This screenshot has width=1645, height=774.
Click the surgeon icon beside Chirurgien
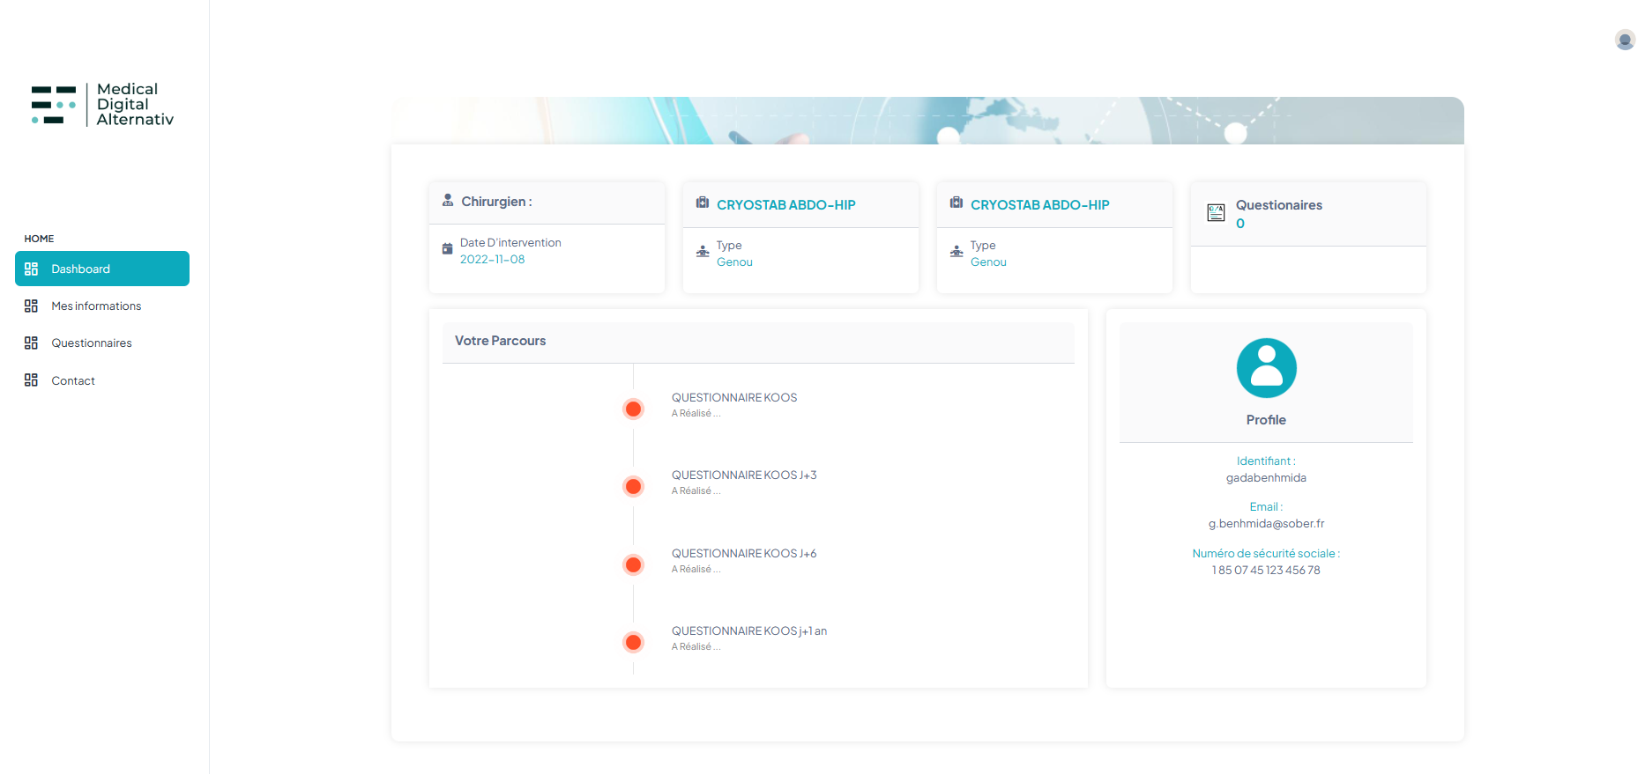tap(448, 200)
